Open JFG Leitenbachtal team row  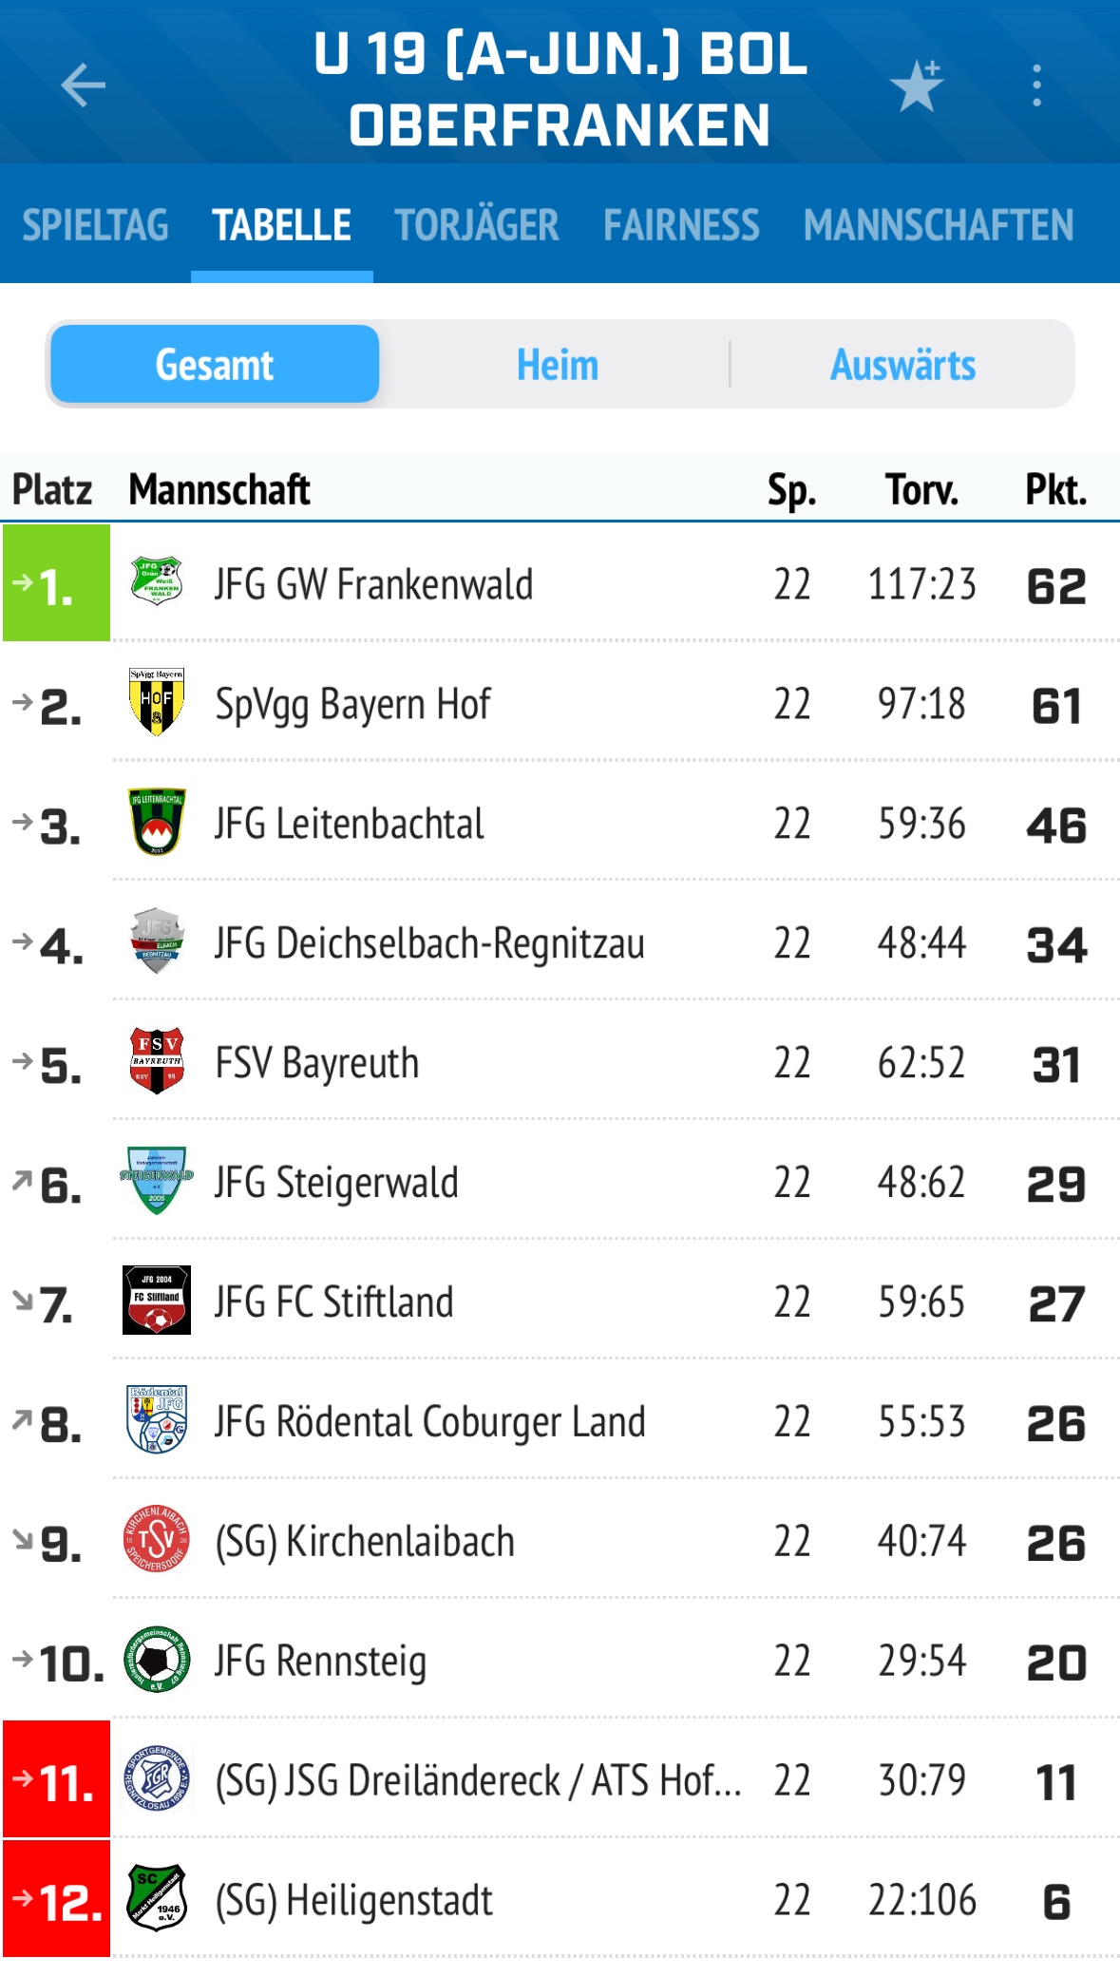(560, 823)
